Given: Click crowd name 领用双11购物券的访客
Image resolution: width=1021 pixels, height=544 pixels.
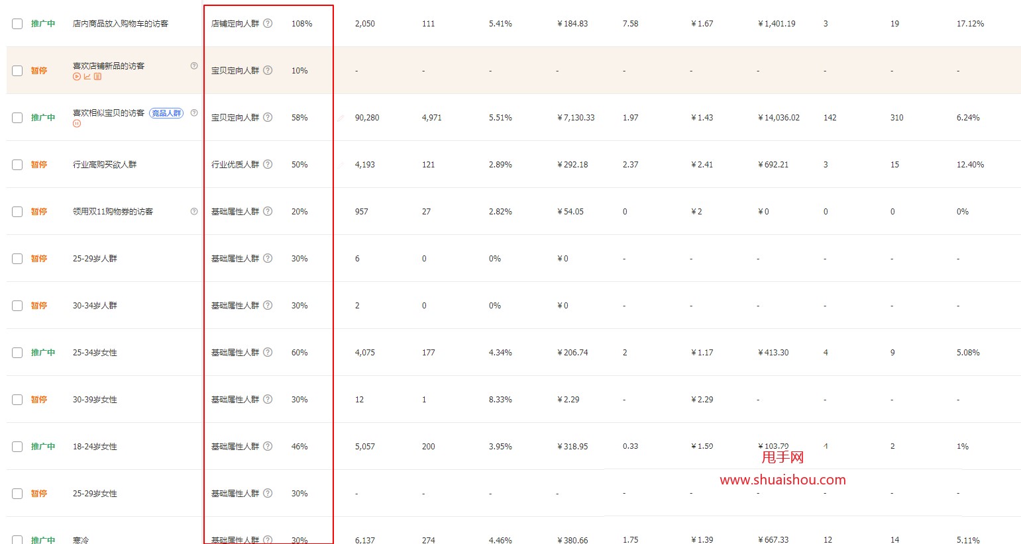Looking at the screenshot, I should point(113,212).
